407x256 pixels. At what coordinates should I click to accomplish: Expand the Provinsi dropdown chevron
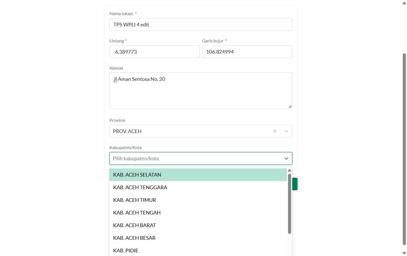pyautogui.click(x=286, y=131)
